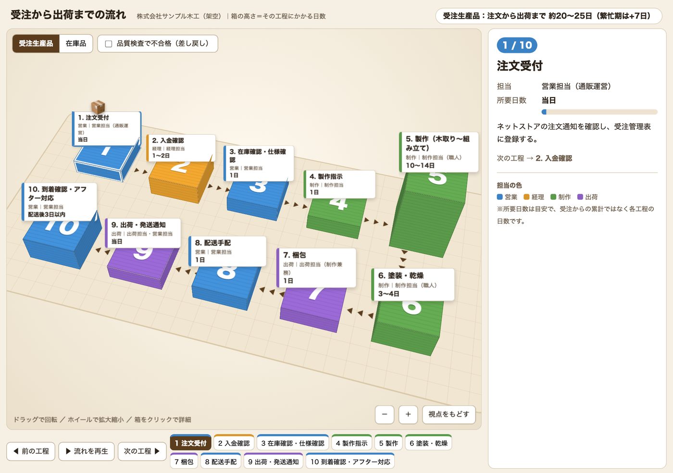The image size is (673, 473).
Task: Click the 2. 入金確認 label card
Action: tap(181, 148)
